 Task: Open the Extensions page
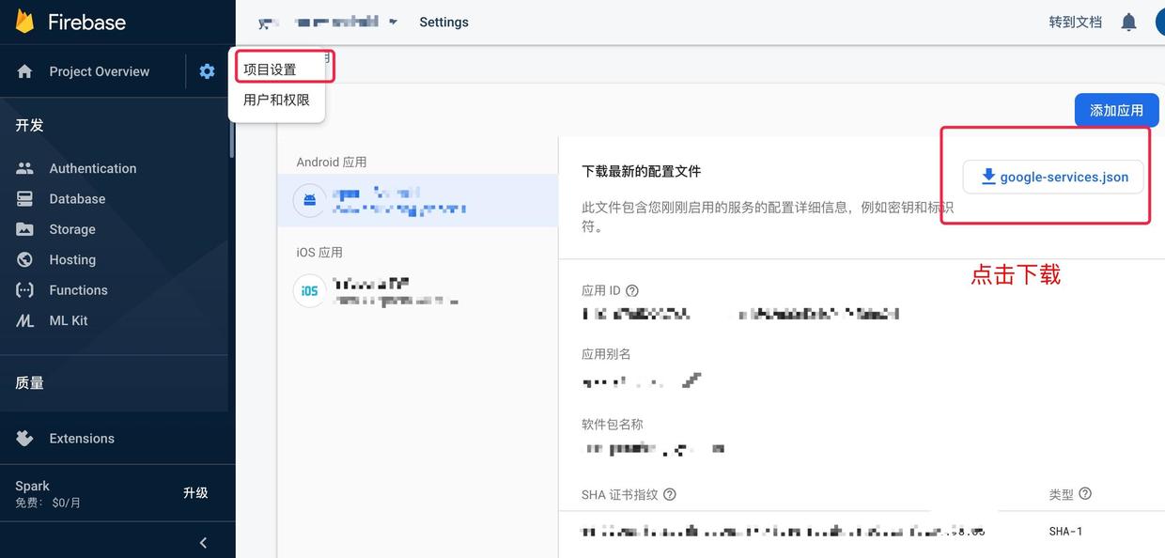pos(81,438)
